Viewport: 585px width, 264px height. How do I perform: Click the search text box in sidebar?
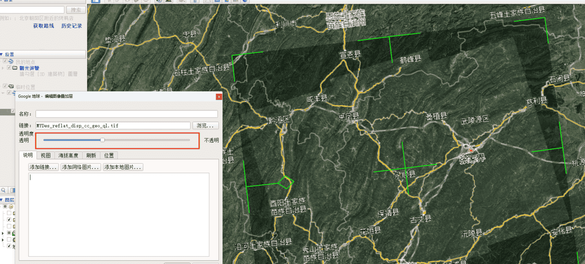tap(32, 10)
